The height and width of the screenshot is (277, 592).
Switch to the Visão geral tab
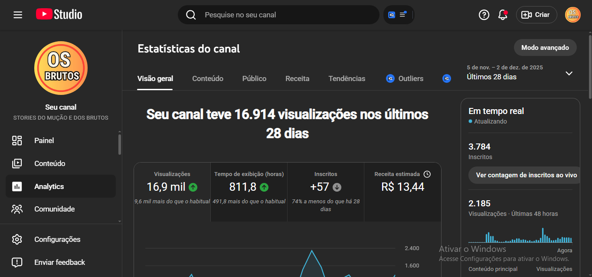155,78
